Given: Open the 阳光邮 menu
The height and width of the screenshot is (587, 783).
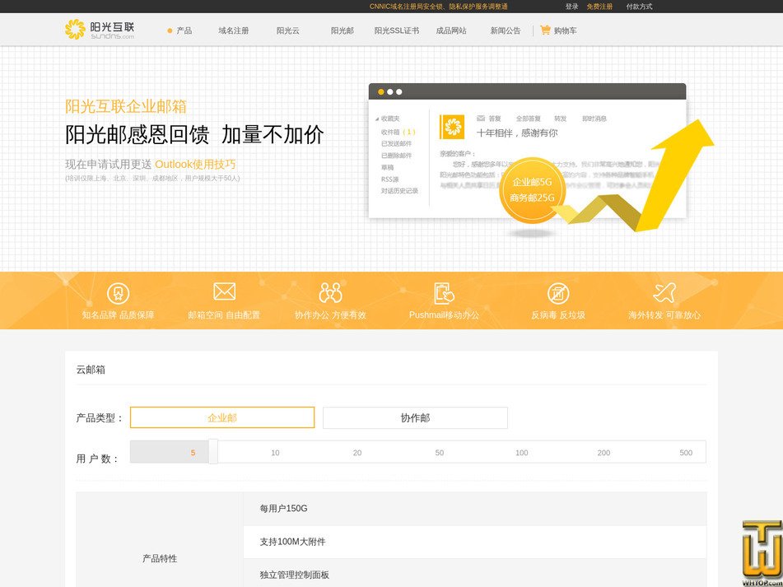Looking at the screenshot, I should pyautogui.click(x=343, y=30).
